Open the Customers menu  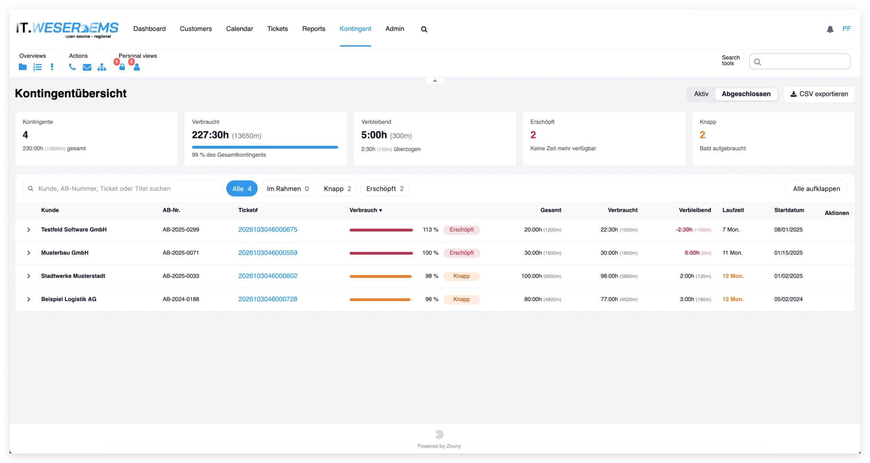pos(196,29)
